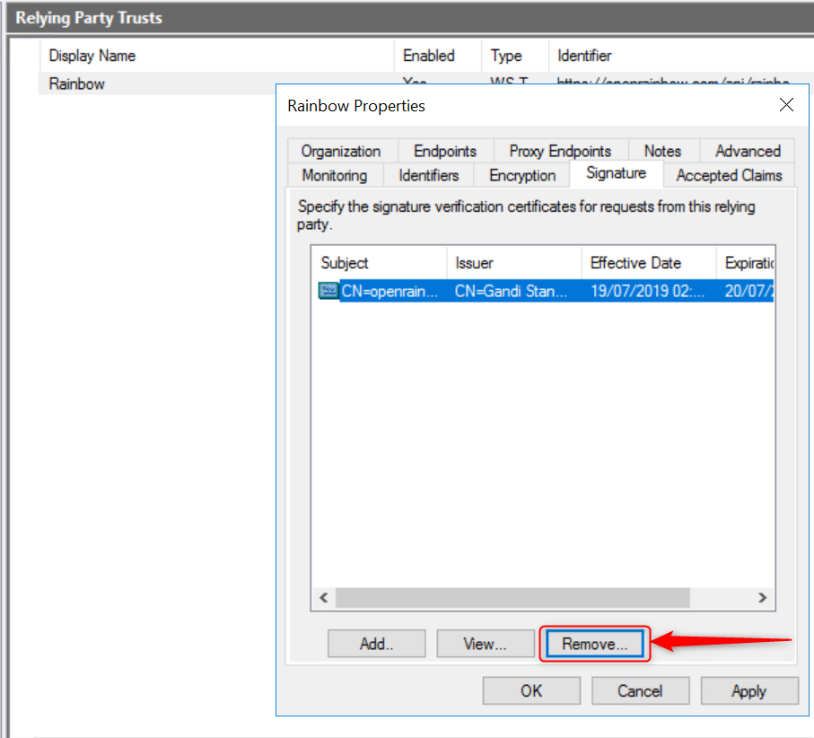814x738 pixels.
Task: Go to the Notes tab
Action: (x=661, y=151)
